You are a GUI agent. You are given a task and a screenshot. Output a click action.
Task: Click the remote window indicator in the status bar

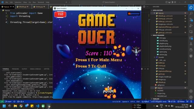(2, 101)
